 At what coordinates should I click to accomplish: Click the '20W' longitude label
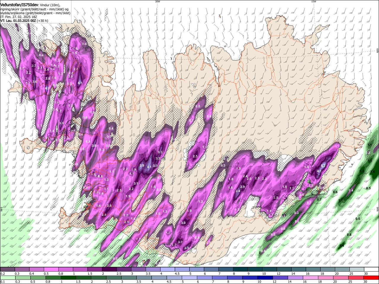[158, 1]
